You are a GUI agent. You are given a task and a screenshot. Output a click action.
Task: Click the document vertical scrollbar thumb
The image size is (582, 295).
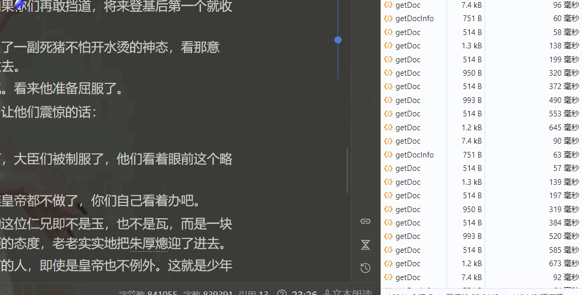tap(348, 170)
